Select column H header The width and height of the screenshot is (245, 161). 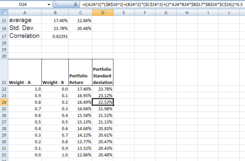[187, 13]
